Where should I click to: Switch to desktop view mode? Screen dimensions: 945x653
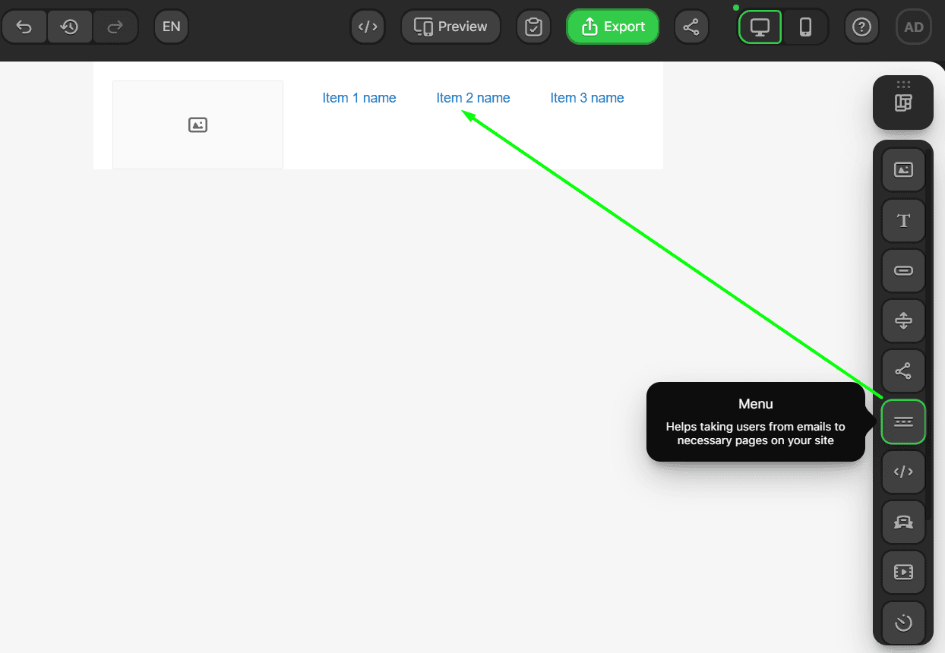coord(760,27)
